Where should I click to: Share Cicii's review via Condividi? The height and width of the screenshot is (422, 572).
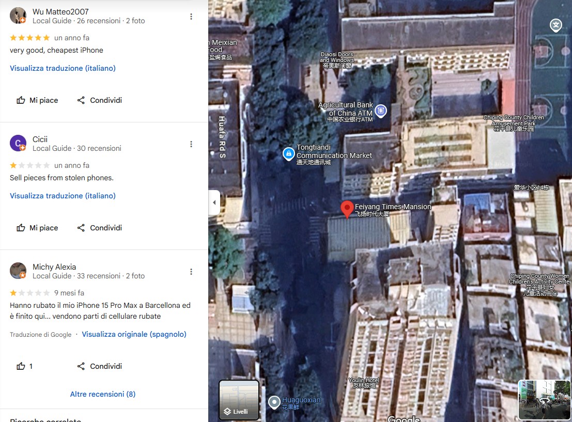pyautogui.click(x=100, y=228)
